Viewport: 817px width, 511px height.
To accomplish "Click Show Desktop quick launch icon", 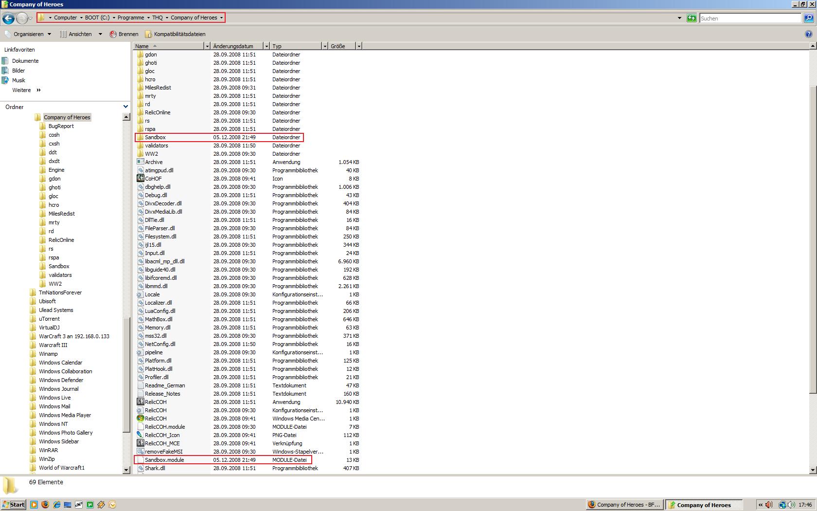I will (68, 505).
